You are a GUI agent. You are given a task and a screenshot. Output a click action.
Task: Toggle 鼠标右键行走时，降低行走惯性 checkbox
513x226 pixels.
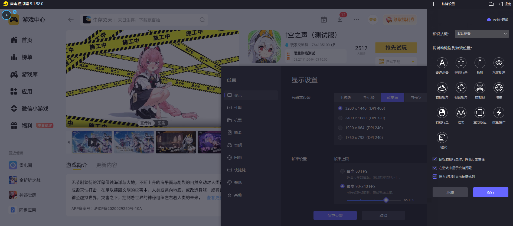click(x=435, y=159)
